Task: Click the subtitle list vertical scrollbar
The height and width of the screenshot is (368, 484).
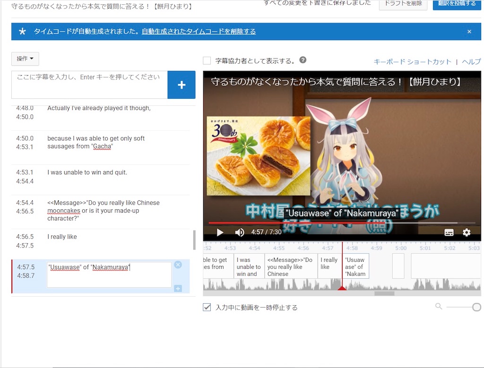Action: (194, 240)
